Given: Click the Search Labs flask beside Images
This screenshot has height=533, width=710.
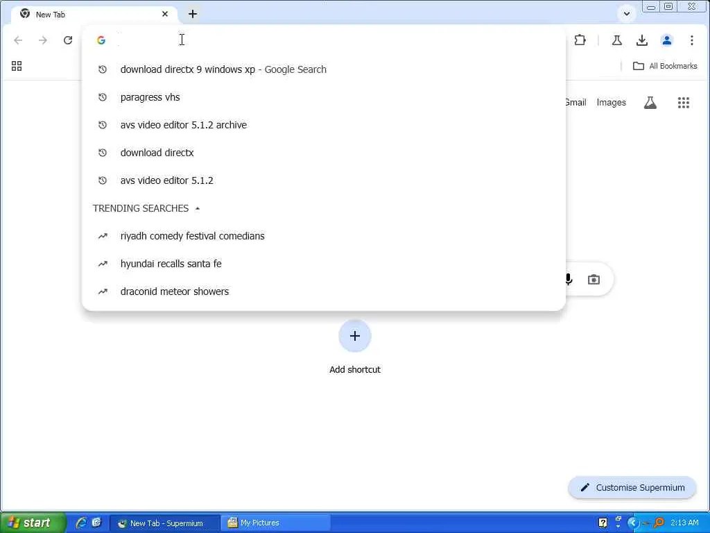Looking at the screenshot, I should [650, 103].
